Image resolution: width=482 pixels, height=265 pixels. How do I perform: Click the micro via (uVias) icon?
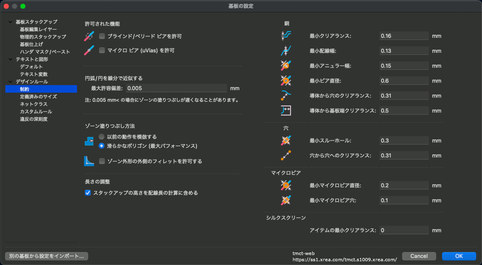[x=89, y=50]
